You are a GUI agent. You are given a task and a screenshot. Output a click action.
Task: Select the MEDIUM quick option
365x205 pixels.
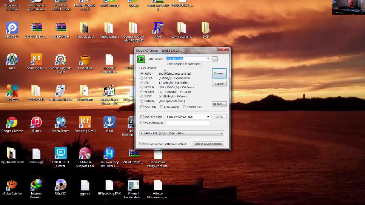(x=142, y=87)
